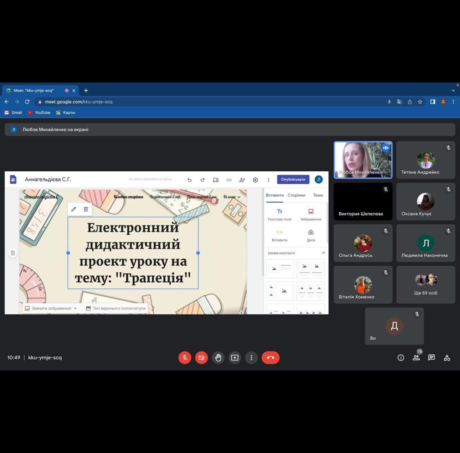Screen dimensions: 460x453
Task: Select Тетяна Андрейко participant tile
Action: point(426,160)
